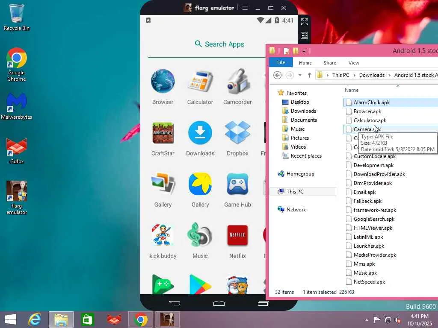Show hidden tray icons arrow

coord(367,320)
